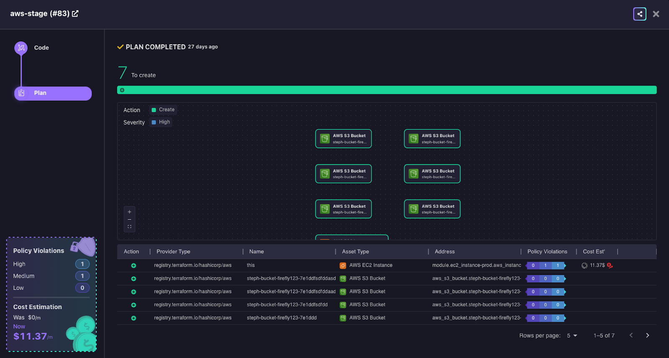Select middle-right AWS S3 Bucket node
The width and height of the screenshot is (669, 358).
(x=432, y=174)
